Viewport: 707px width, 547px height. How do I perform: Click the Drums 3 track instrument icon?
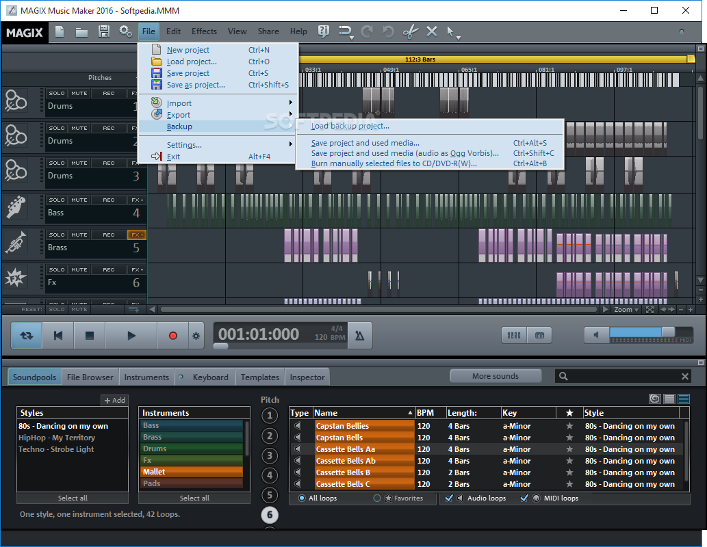[16, 171]
